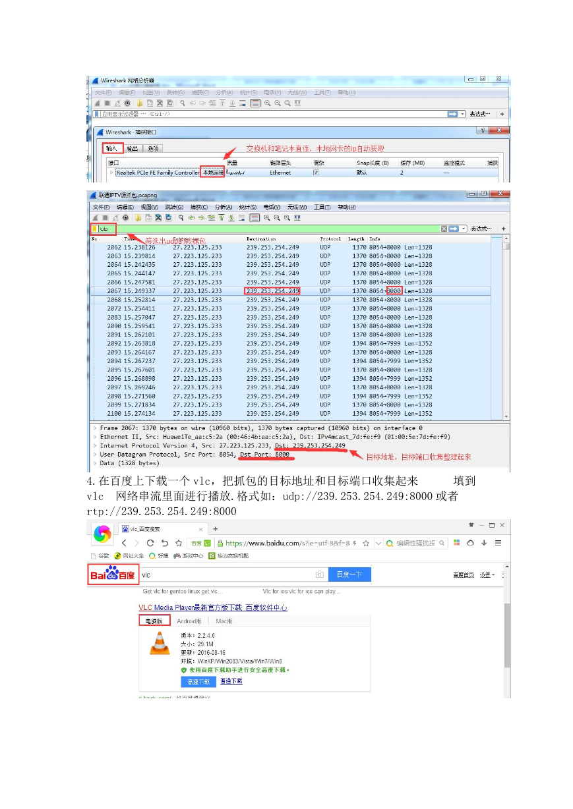Viewport: 573px width, 809px height.
Task: Expand the Internet Protocol Version 4 row
Action: (95, 446)
